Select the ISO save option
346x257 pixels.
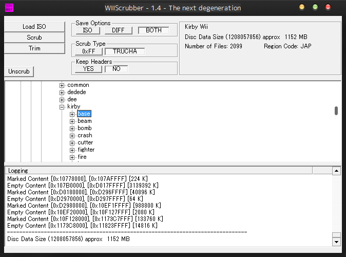(x=88, y=30)
